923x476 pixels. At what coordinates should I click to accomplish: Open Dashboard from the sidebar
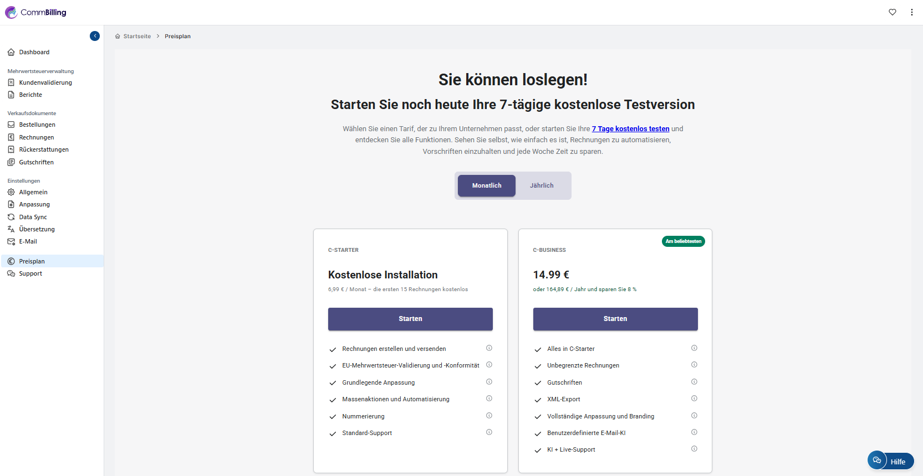point(34,52)
